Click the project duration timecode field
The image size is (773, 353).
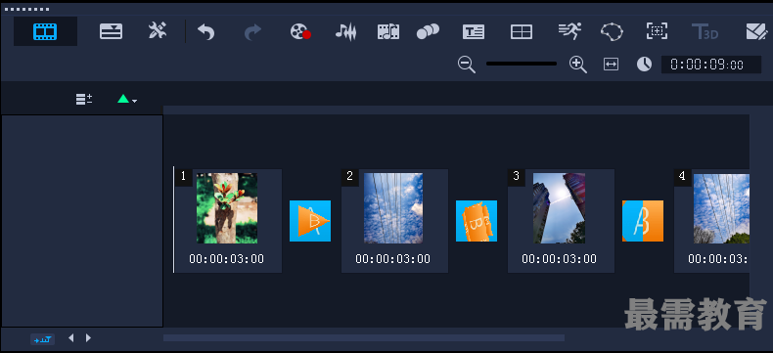tap(711, 65)
